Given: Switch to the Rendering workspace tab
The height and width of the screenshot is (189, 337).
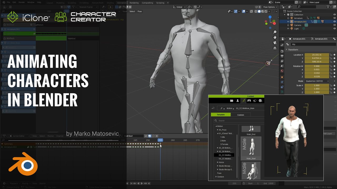Looking at the screenshot, I should coord(134,3).
